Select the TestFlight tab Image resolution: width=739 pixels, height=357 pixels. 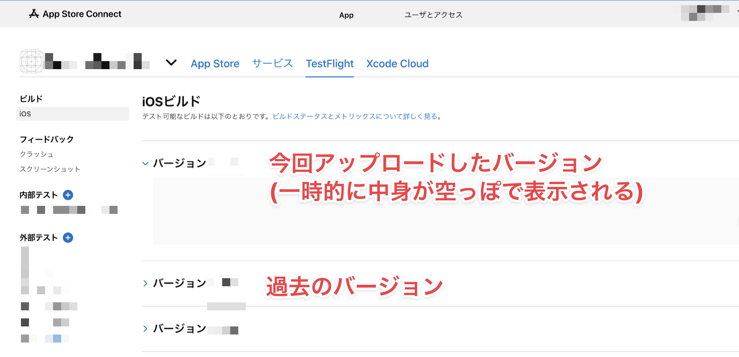click(x=330, y=64)
